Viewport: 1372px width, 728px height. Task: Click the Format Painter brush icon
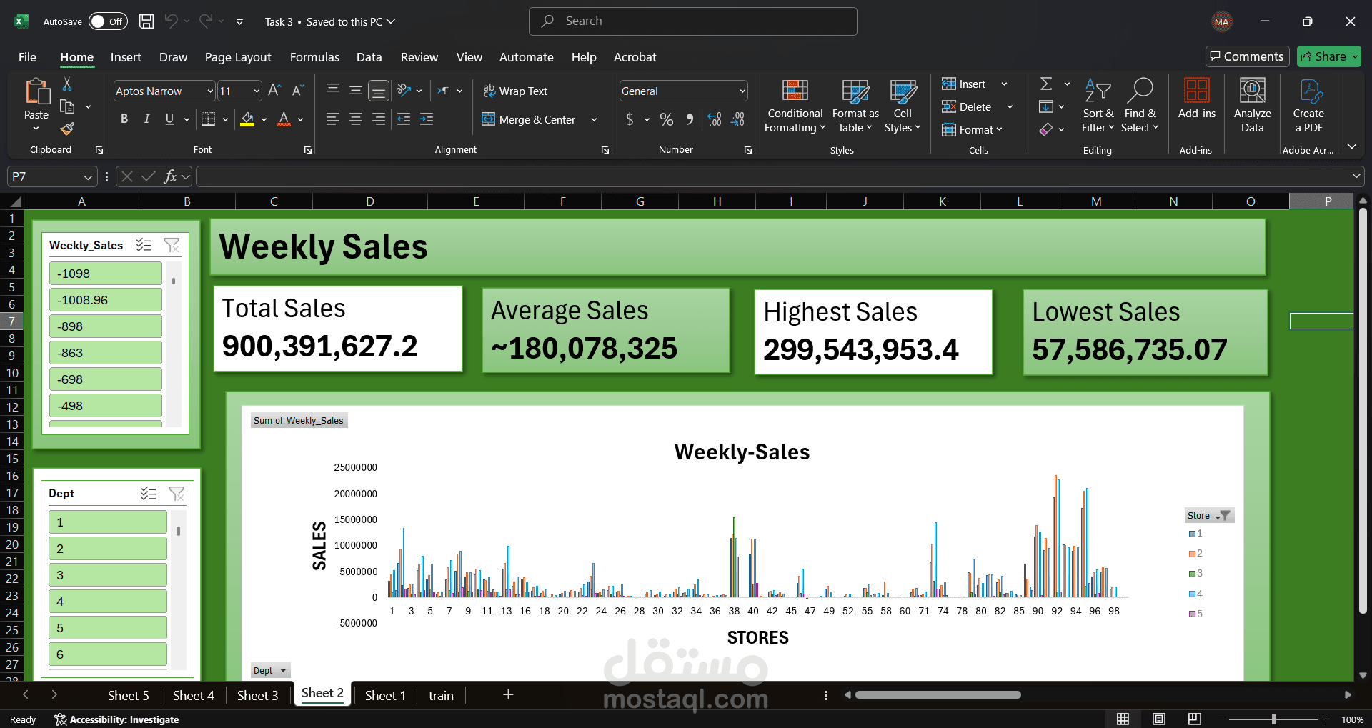tap(67, 129)
